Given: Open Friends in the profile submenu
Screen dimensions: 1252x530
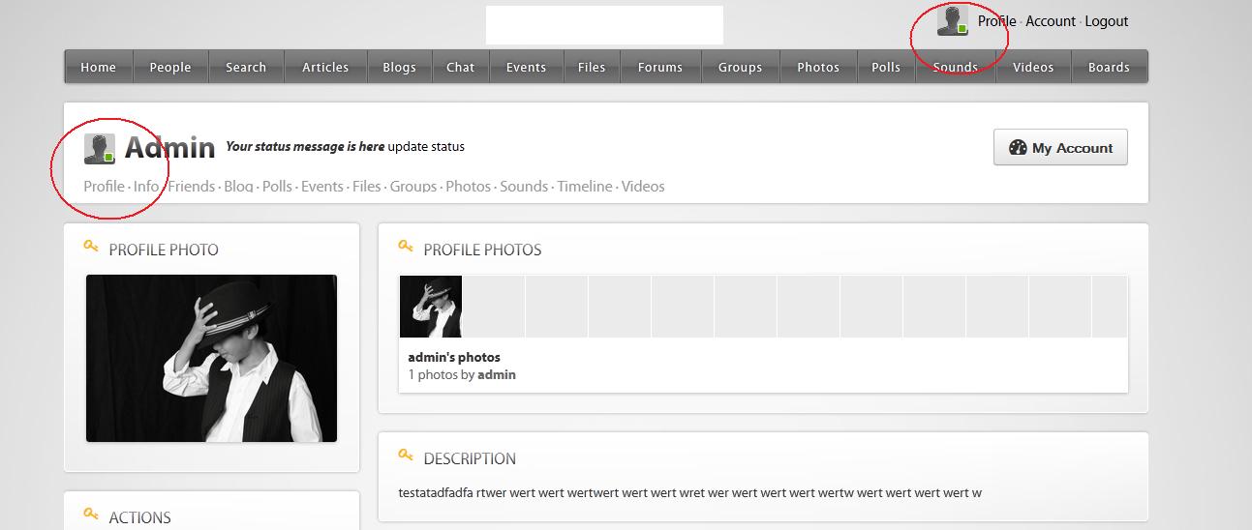Looking at the screenshot, I should (x=192, y=187).
